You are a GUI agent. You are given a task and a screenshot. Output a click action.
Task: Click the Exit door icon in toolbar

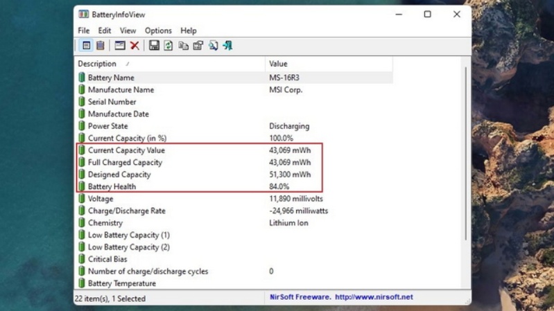(228, 46)
